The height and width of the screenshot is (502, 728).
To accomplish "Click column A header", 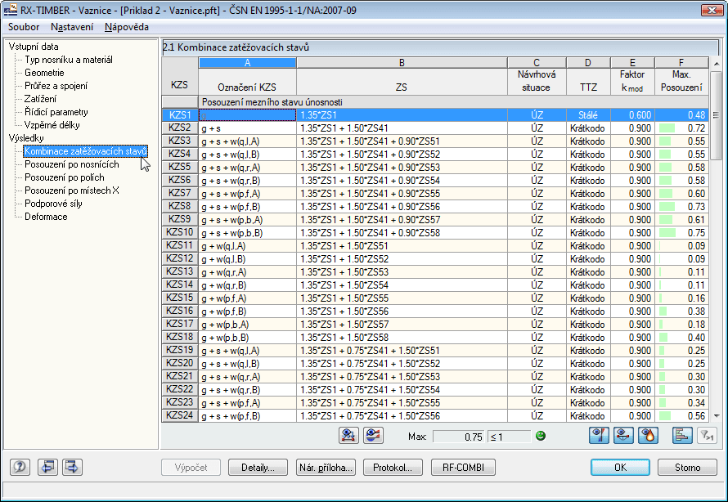I will point(248,63).
